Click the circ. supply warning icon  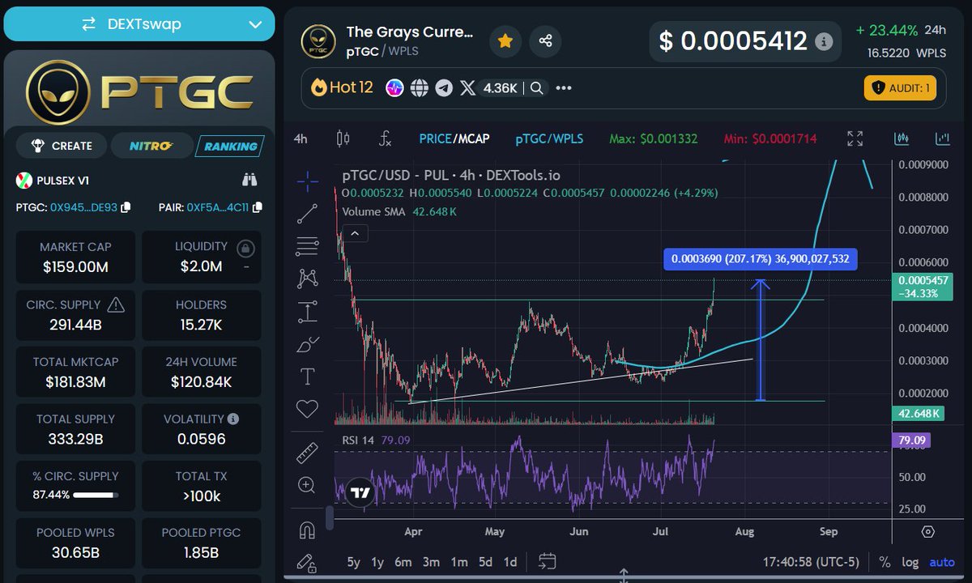pos(116,304)
